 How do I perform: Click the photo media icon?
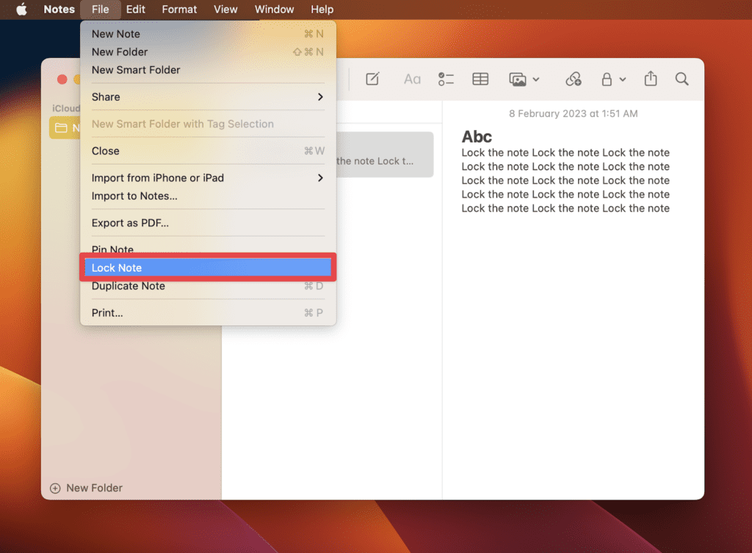518,79
